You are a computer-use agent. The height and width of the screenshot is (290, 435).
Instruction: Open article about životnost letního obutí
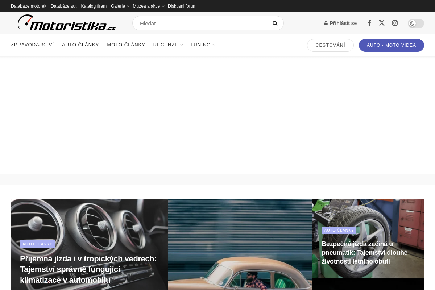click(364, 253)
